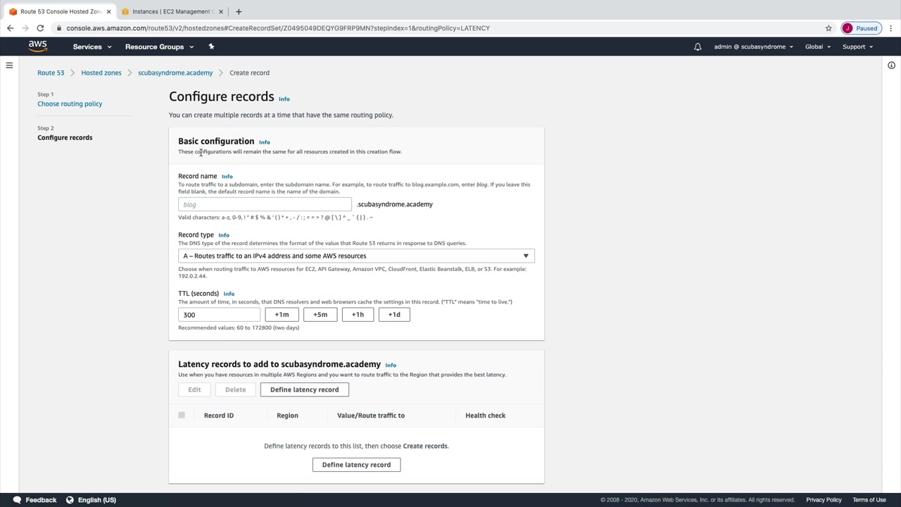
Task: Select the header checkbox in latency records table
Action: coord(182,415)
